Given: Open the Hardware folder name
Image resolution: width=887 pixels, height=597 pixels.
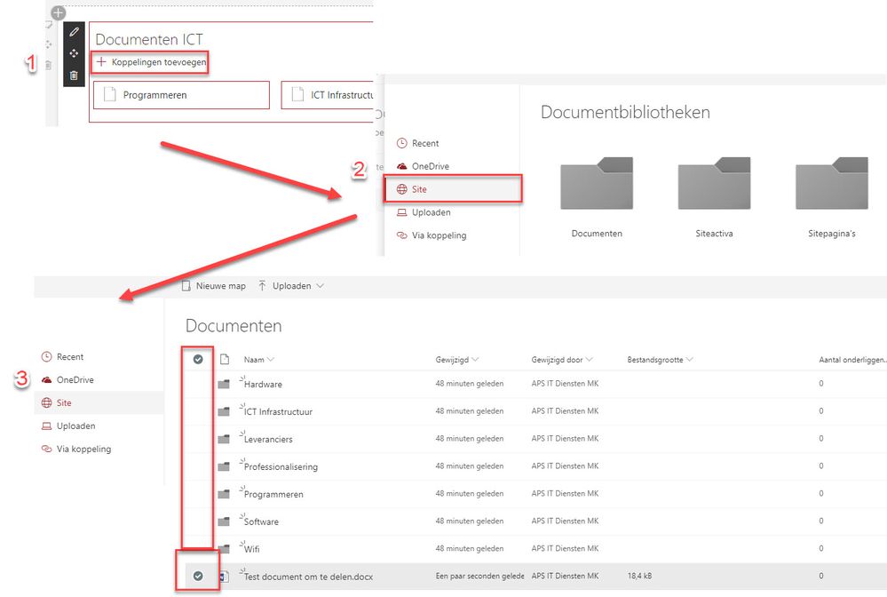Looking at the screenshot, I should tap(263, 385).
